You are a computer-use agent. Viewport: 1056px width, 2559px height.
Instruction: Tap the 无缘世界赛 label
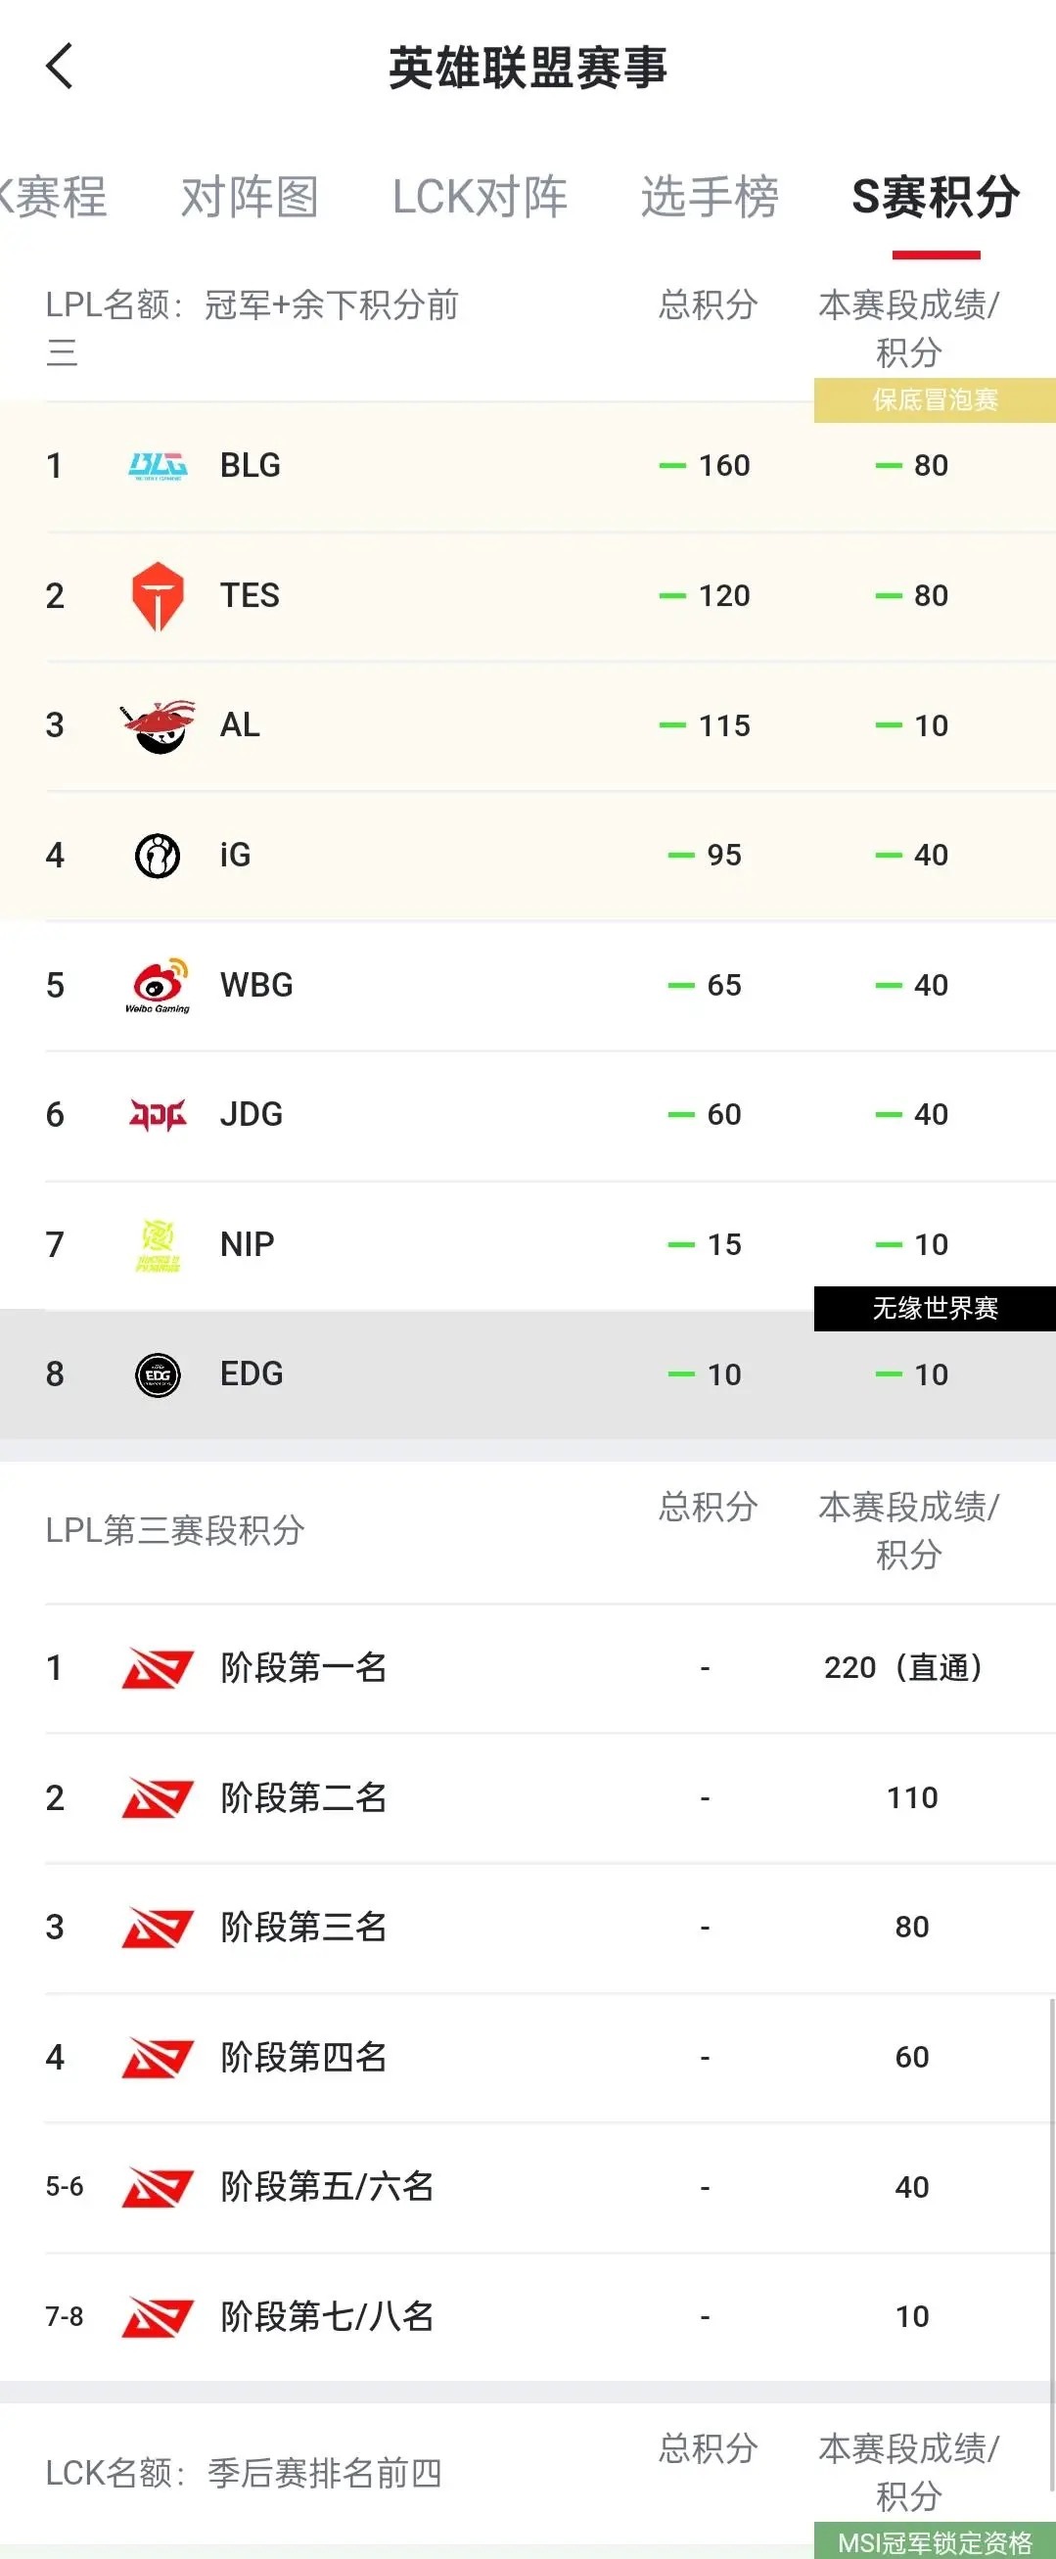tap(935, 1308)
